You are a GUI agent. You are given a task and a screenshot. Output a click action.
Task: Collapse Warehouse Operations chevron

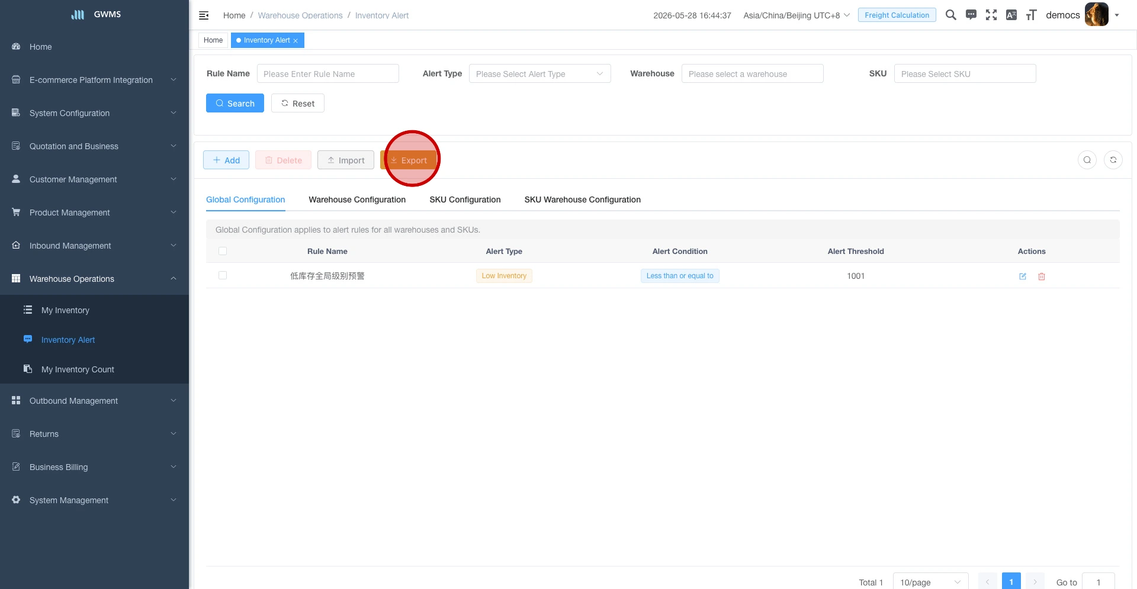[x=174, y=278]
